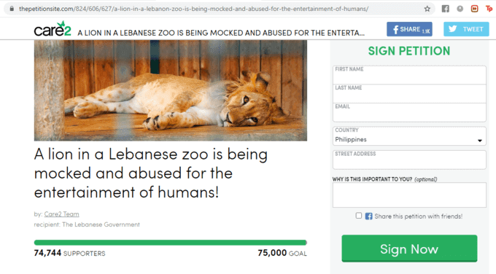Share petition on Facebook button
The width and height of the screenshot is (496, 274).
(x=409, y=29)
